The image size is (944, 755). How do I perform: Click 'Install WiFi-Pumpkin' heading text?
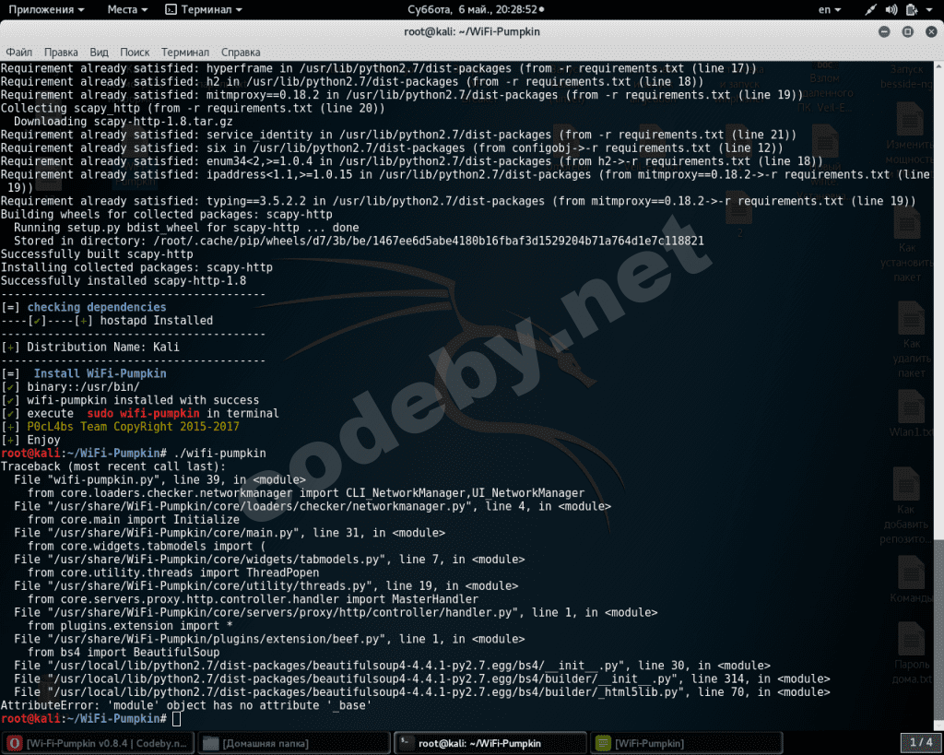(100, 374)
